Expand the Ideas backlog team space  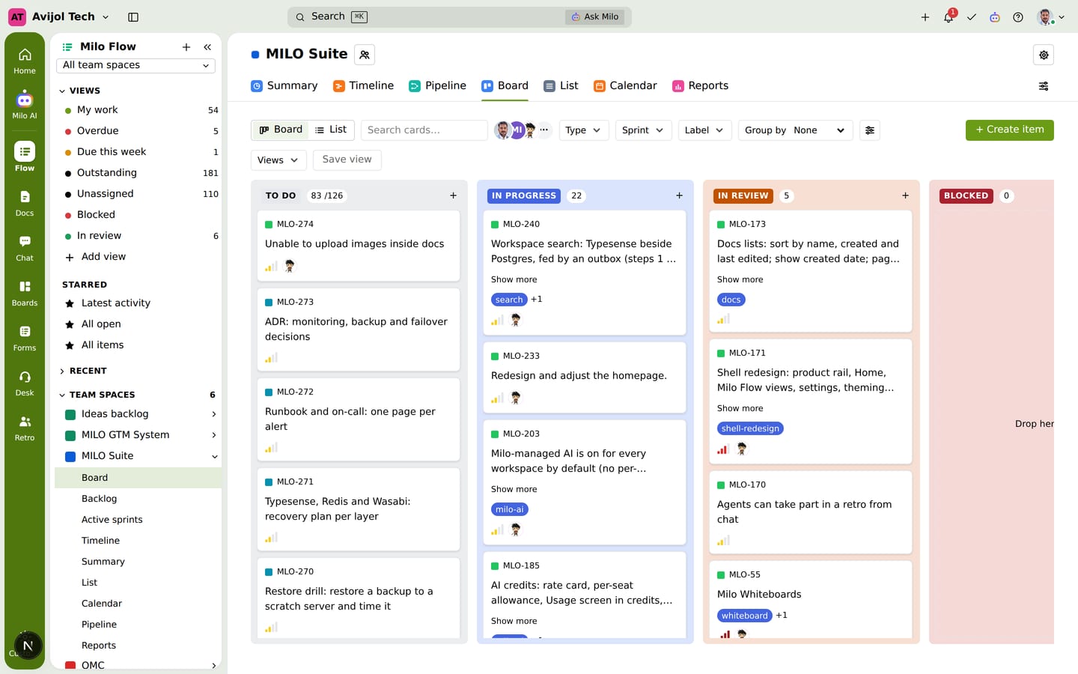(214, 414)
